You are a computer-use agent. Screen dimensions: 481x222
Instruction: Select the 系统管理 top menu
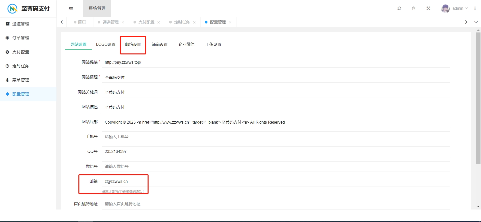(x=97, y=8)
